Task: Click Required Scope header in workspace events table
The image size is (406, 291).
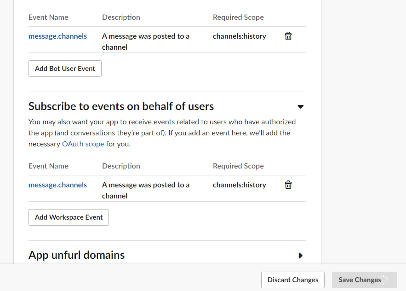Action: (x=238, y=166)
